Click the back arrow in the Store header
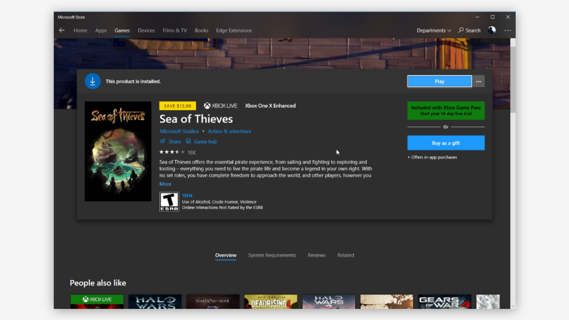This screenshot has width=569, height=320. (62, 31)
